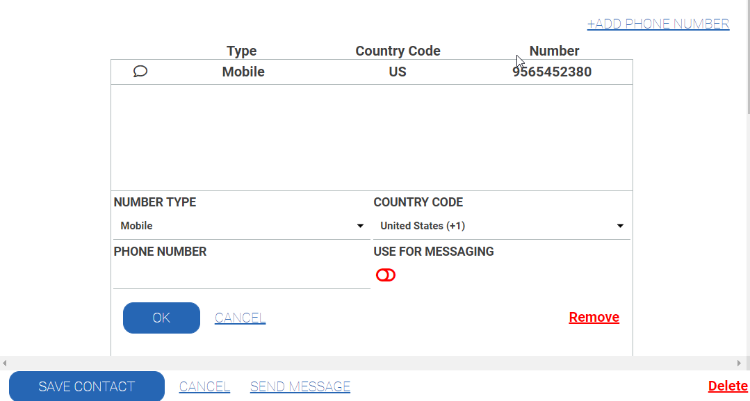Click the red Delete link
The image size is (750, 401).
[x=727, y=386]
